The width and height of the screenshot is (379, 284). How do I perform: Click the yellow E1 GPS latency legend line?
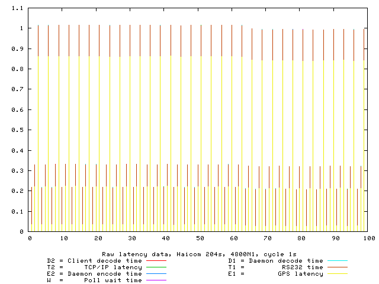pos(337,274)
